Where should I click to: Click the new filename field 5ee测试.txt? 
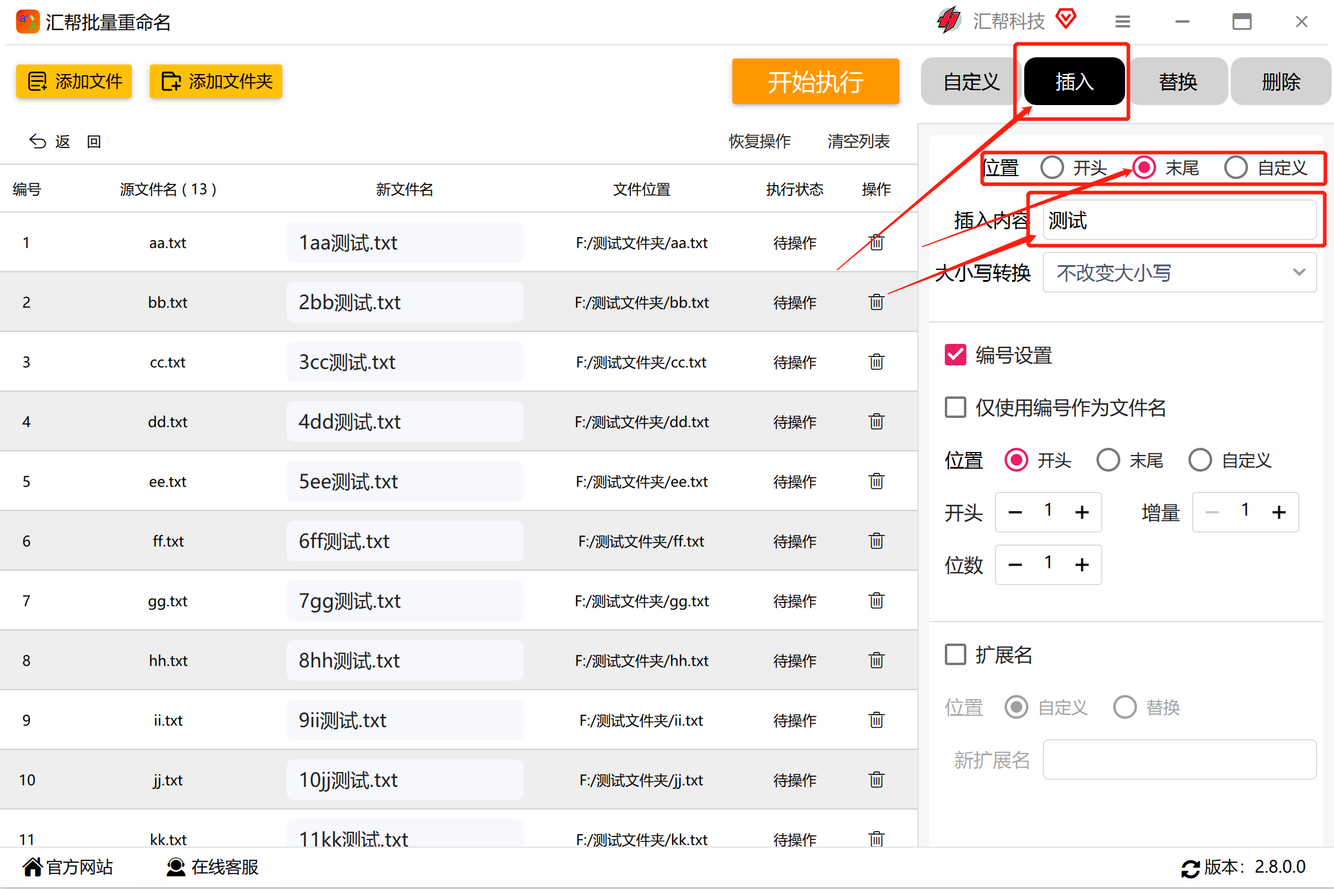(x=405, y=481)
